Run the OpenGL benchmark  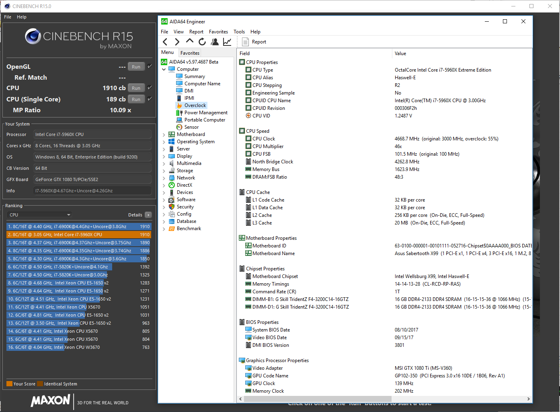pyautogui.click(x=136, y=67)
